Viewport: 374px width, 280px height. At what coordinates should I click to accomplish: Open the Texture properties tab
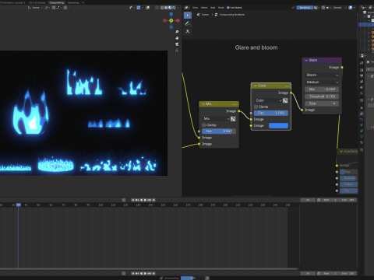click(362, 149)
